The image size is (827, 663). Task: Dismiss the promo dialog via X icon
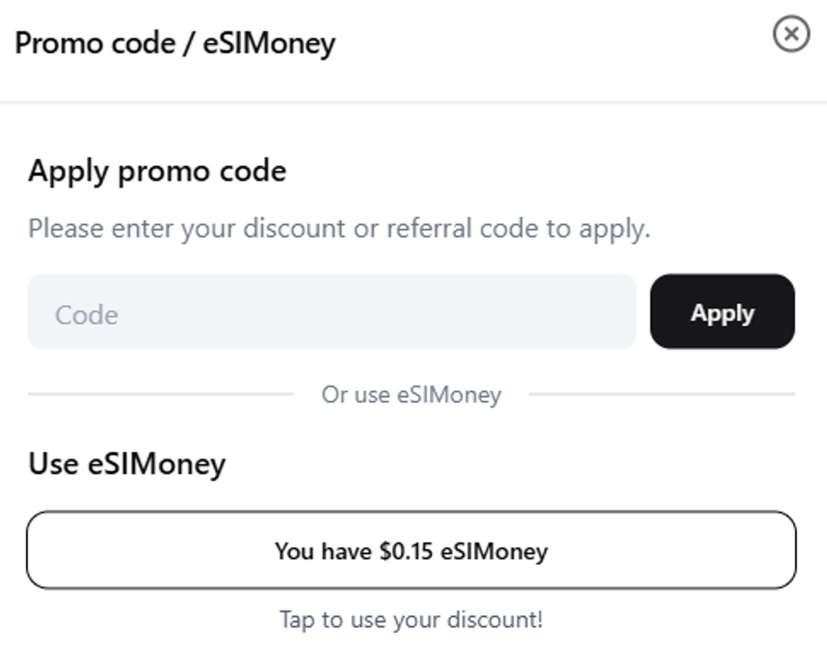791,35
